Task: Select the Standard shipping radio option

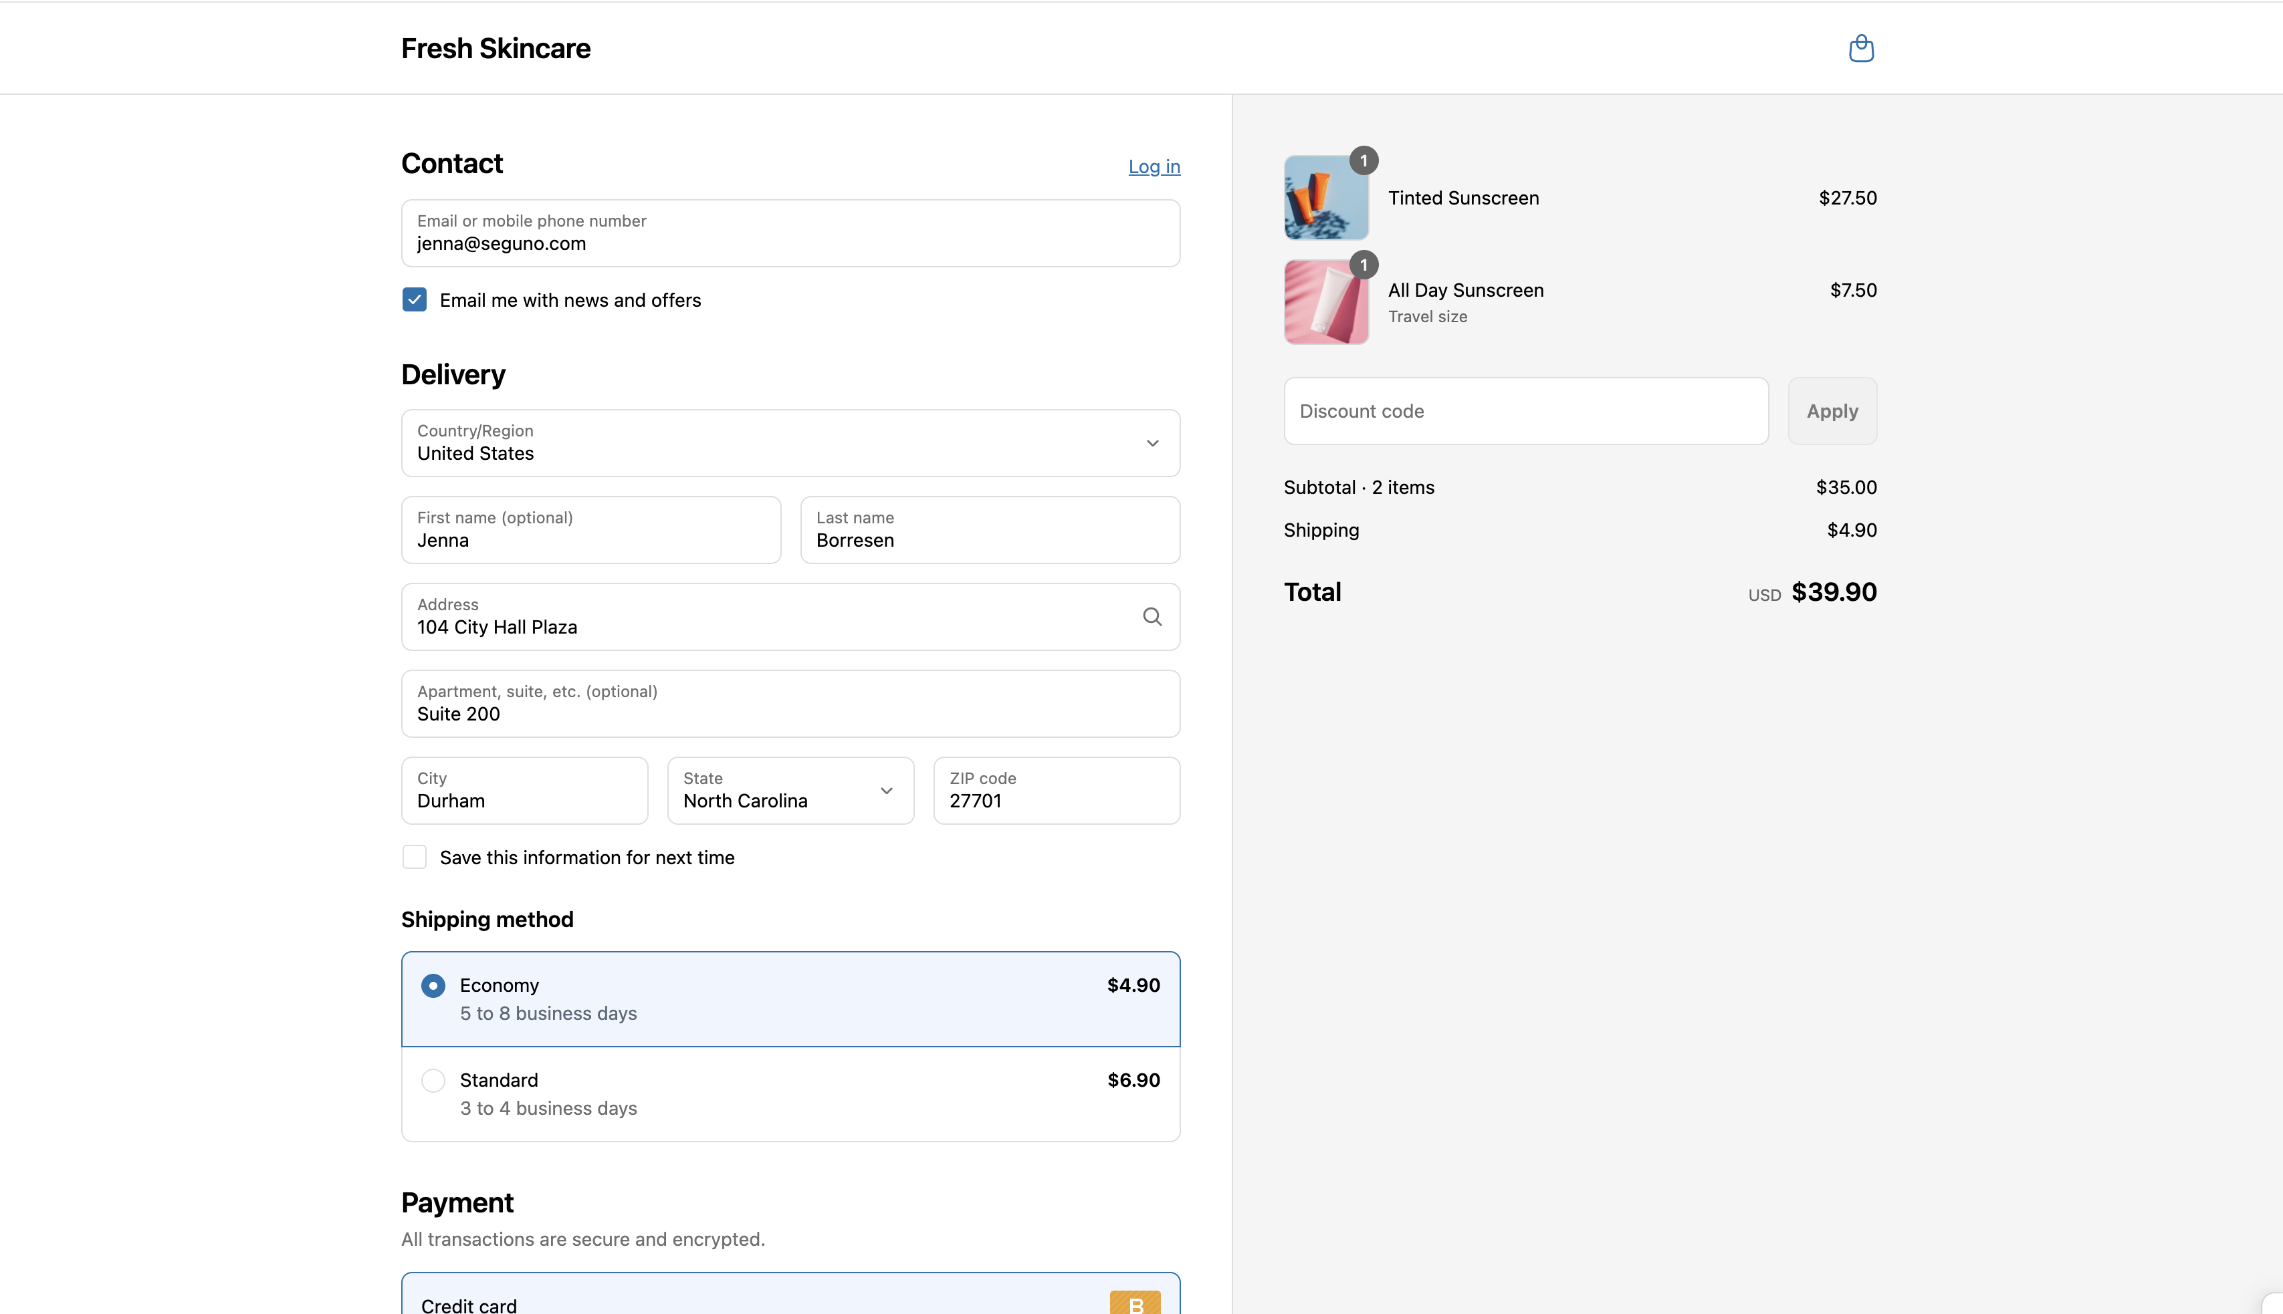Action: click(433, 1080)
